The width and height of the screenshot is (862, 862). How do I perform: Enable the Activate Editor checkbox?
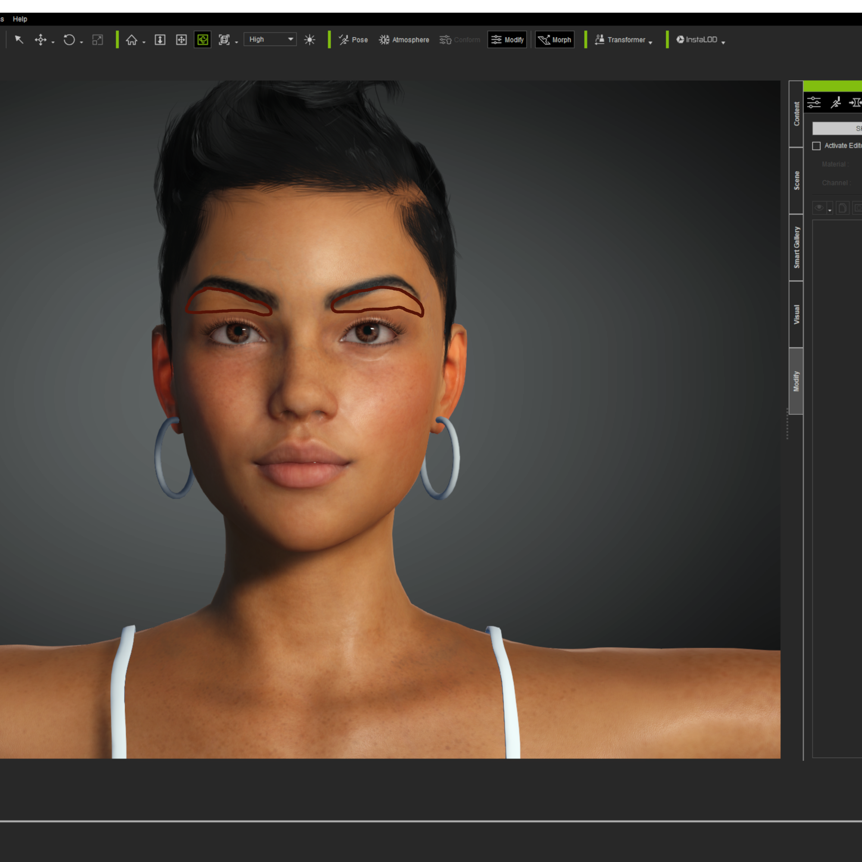(x=816, y=146)
